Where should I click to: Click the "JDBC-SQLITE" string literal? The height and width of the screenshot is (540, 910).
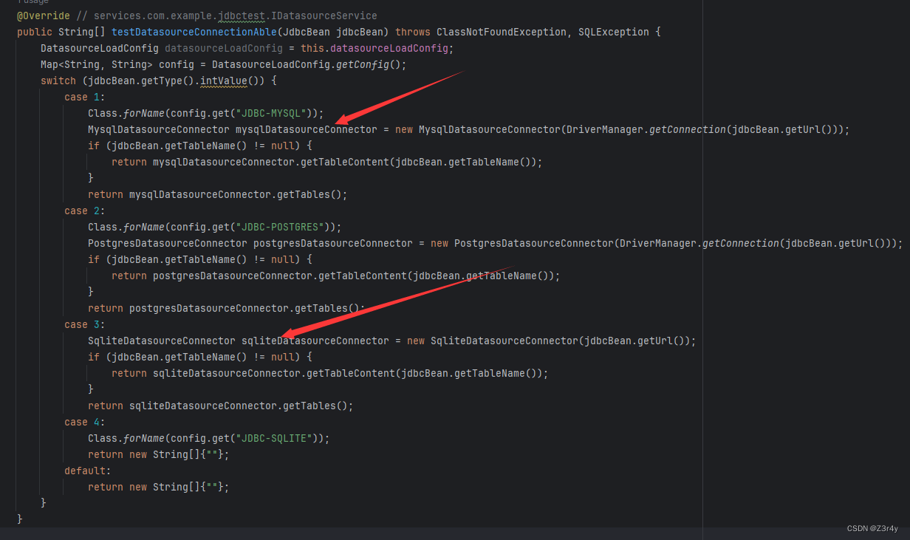(274, 438)
